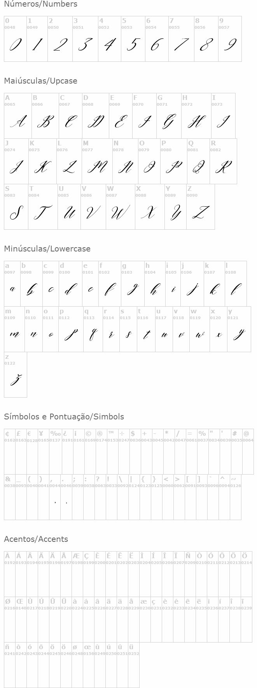Click the comma glyph cell

click(55, 497)
